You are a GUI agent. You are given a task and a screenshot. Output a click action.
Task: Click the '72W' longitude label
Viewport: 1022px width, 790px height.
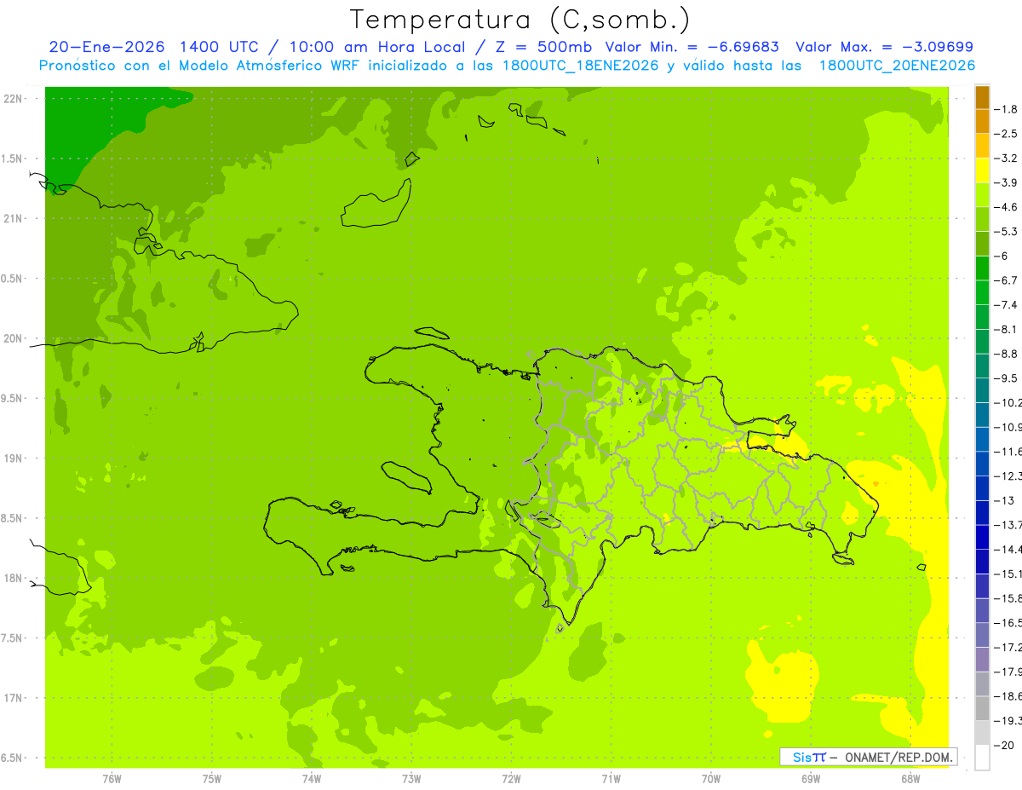coord(511,779)
